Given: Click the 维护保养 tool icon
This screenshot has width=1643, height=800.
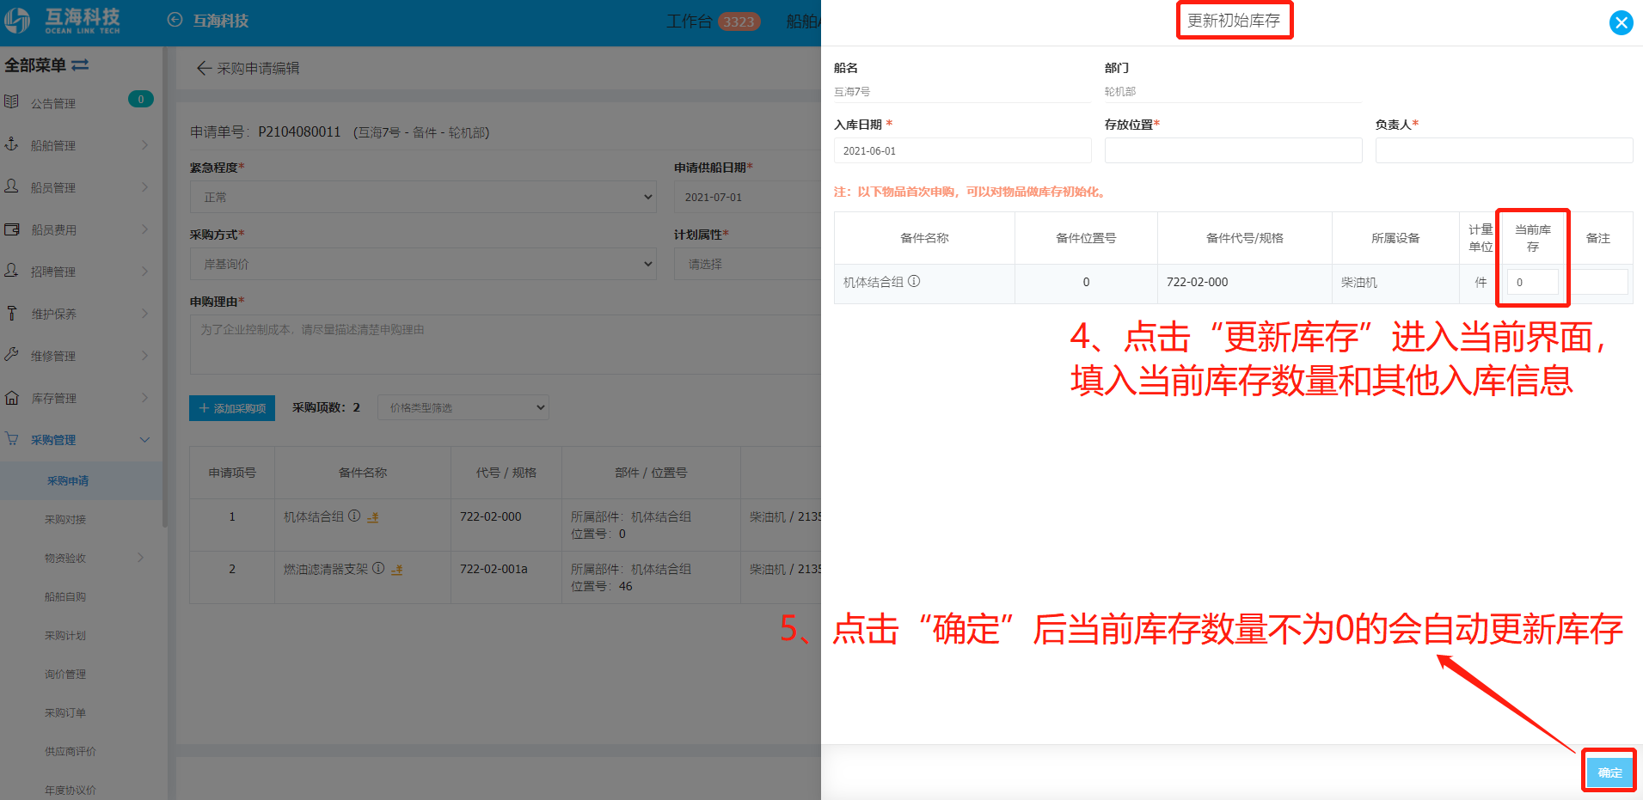Looking at the screenshot, I should pos(11,313).
